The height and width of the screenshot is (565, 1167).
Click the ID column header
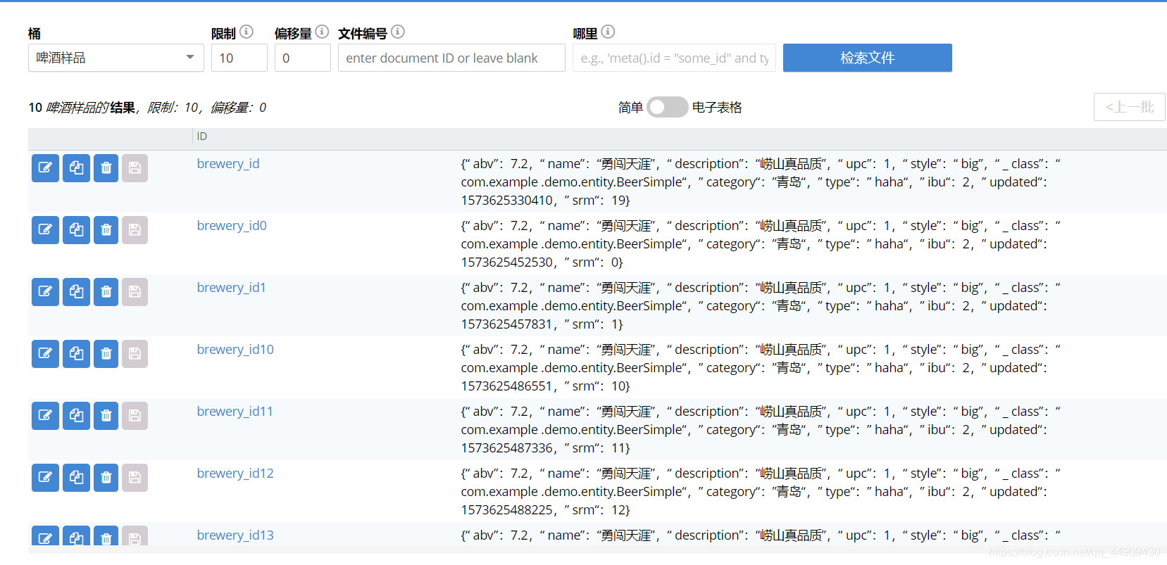click(x=202, y=137)
